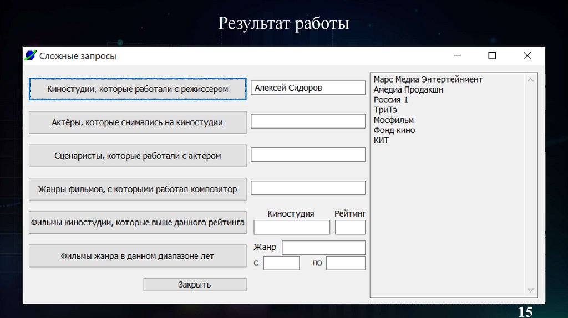Click the Закрыть button

(x=195, y=285)
